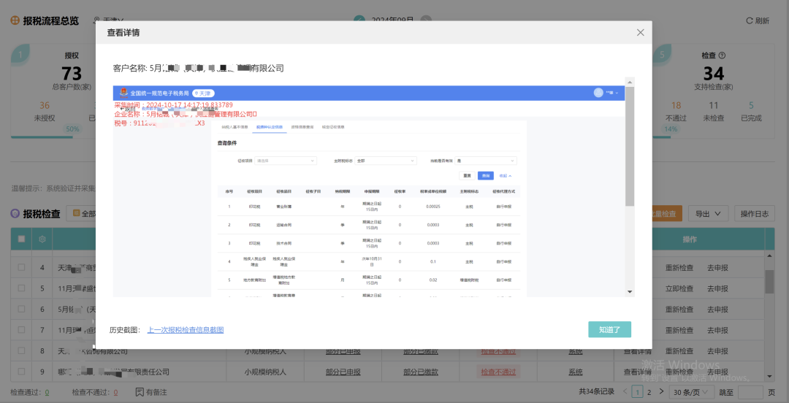Open the 导出 dropdown
The width and height of the screenshot is (789, 403).
pyautogui.click(x=708, y=213)
